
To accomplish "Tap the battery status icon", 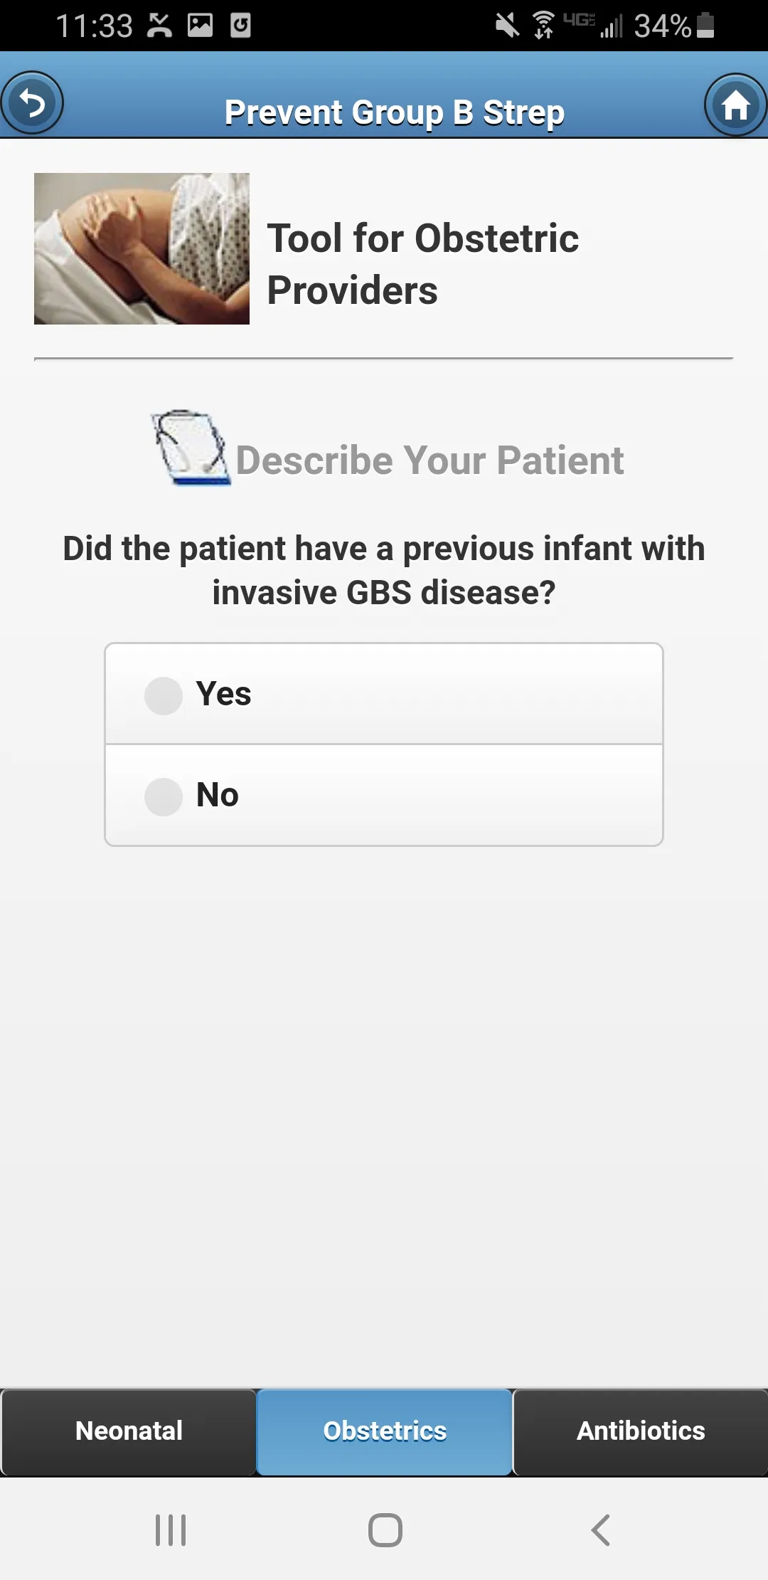I will 705,26.
